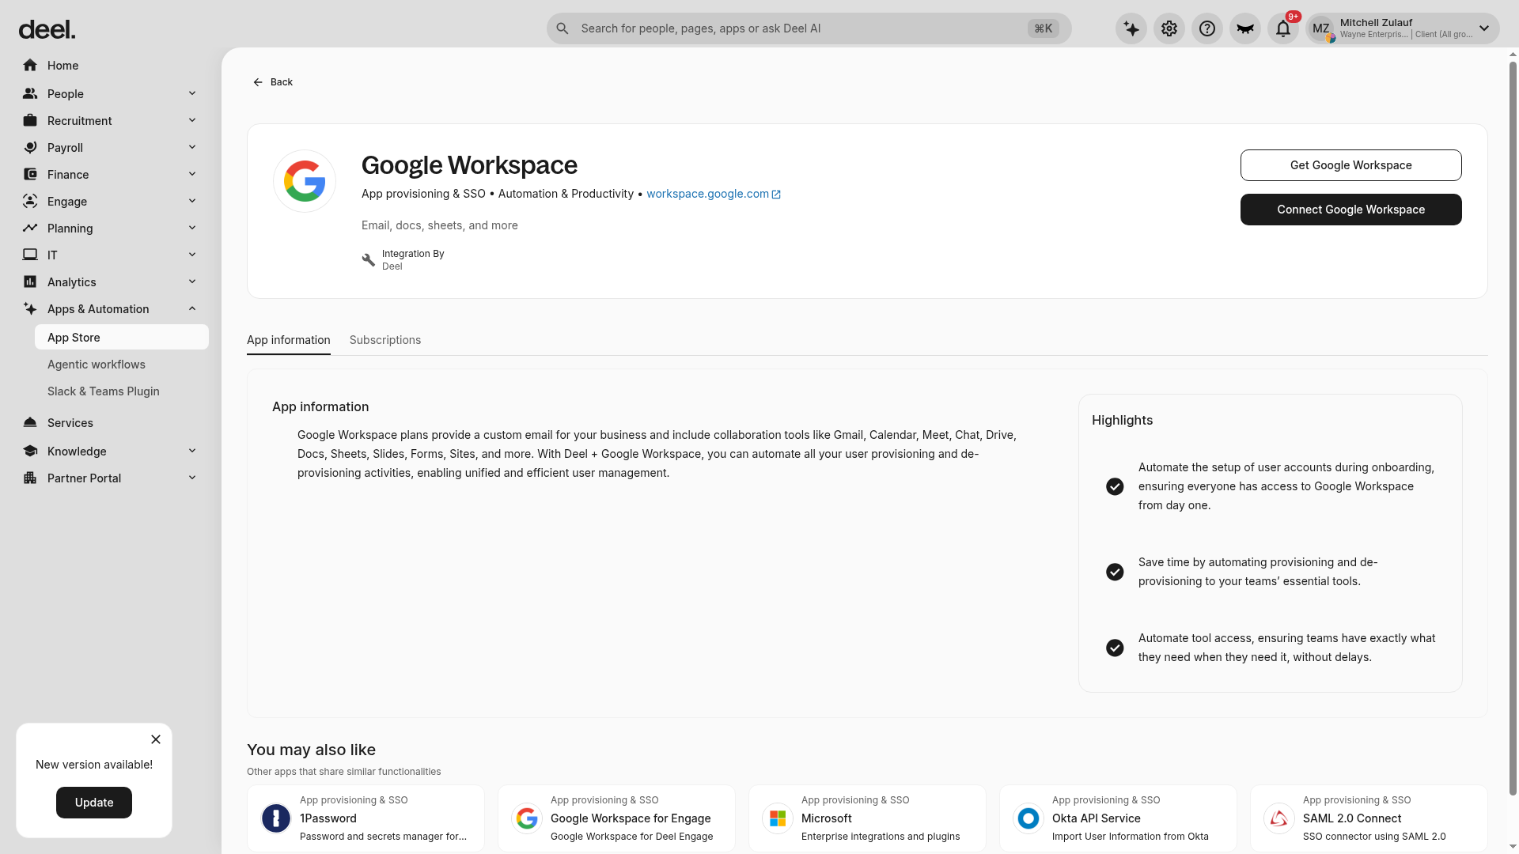The image size is (1519, 854).
Task: Click the Microsoft app logo
Action: (x=778, y=818)
